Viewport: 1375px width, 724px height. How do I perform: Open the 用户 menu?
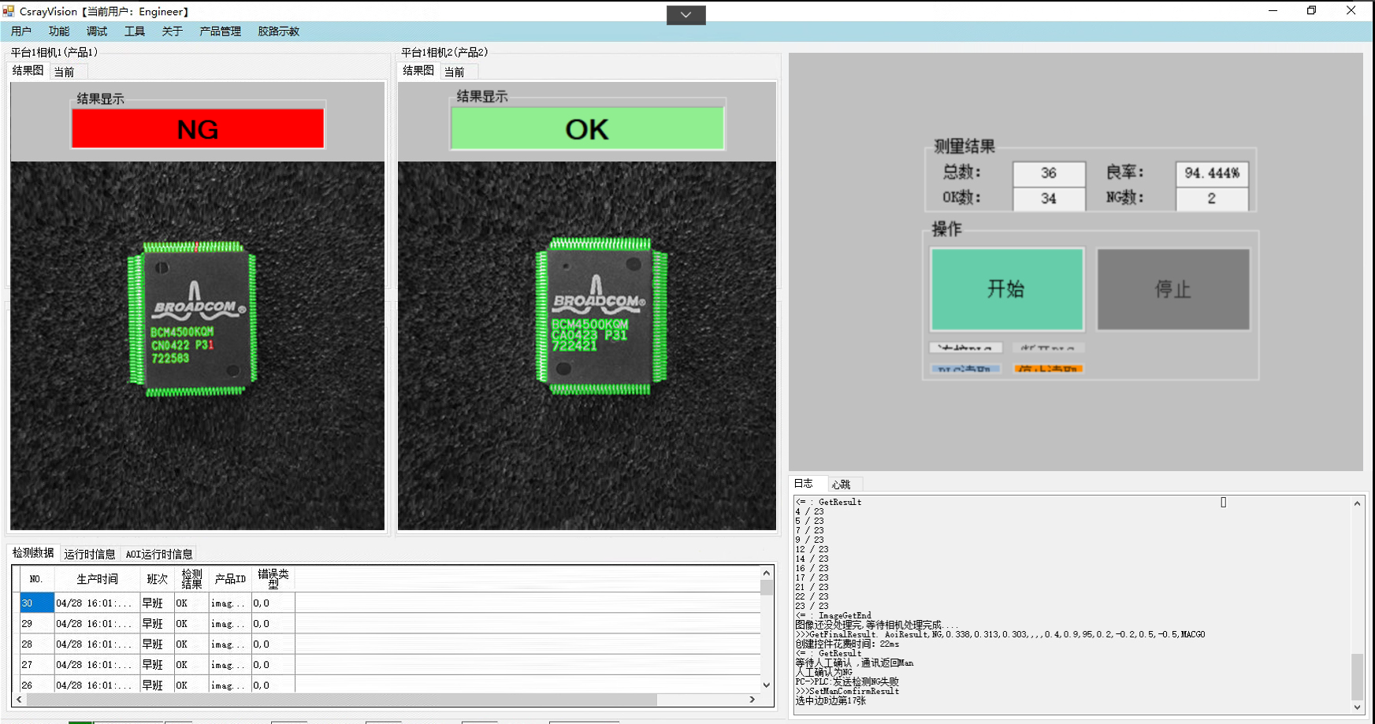21,32
